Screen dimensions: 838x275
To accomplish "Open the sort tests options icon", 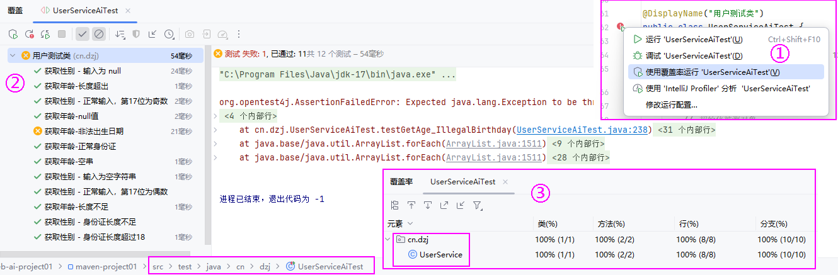I will (x=120, y=34).
